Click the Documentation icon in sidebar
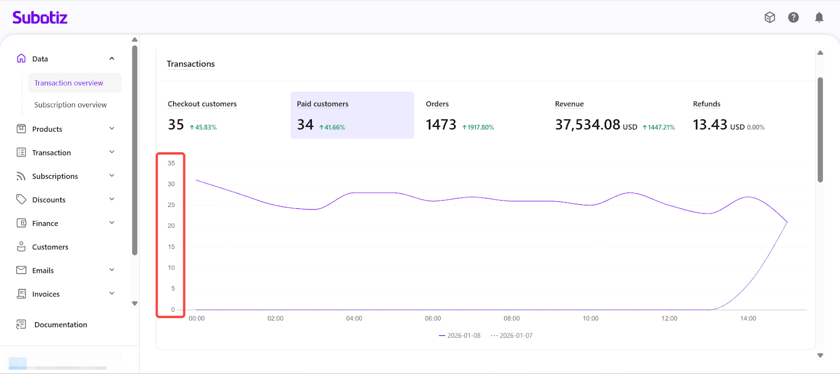The width and height of the screenshot is (840, 374). click(x=21, y=325)
